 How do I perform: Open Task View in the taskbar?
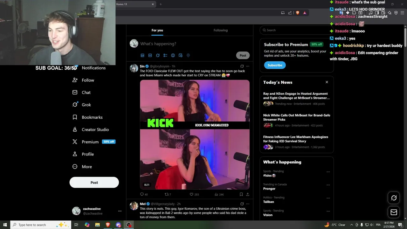(x=76, y=225)
